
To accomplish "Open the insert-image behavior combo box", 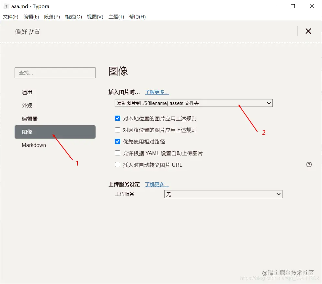I will click(x=193, y=103).
